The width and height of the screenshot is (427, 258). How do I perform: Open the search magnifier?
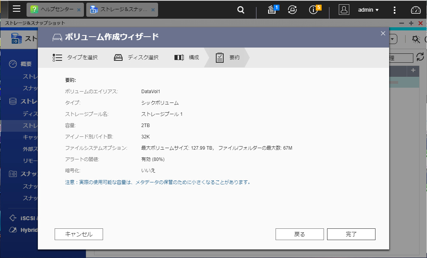[x=241, y=10]
